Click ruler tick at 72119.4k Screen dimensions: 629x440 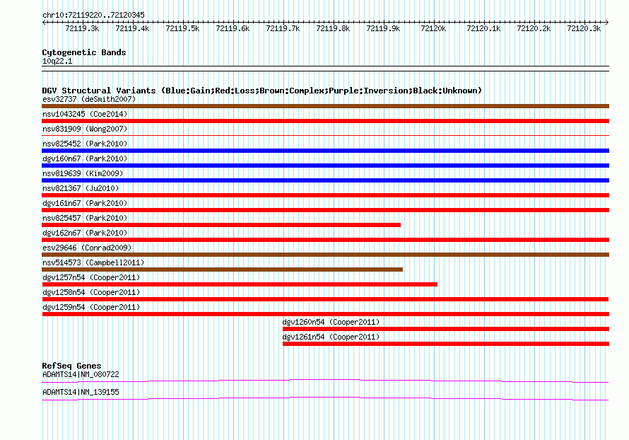point(133,23)
